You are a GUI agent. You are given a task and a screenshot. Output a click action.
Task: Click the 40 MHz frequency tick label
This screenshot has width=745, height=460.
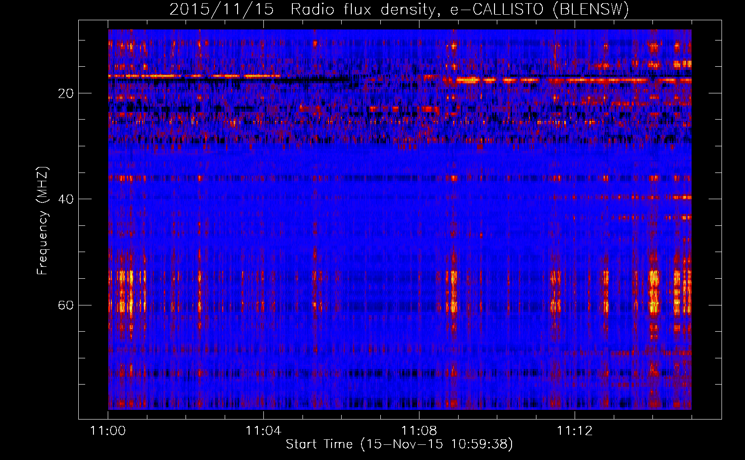(x=66, y=199)
